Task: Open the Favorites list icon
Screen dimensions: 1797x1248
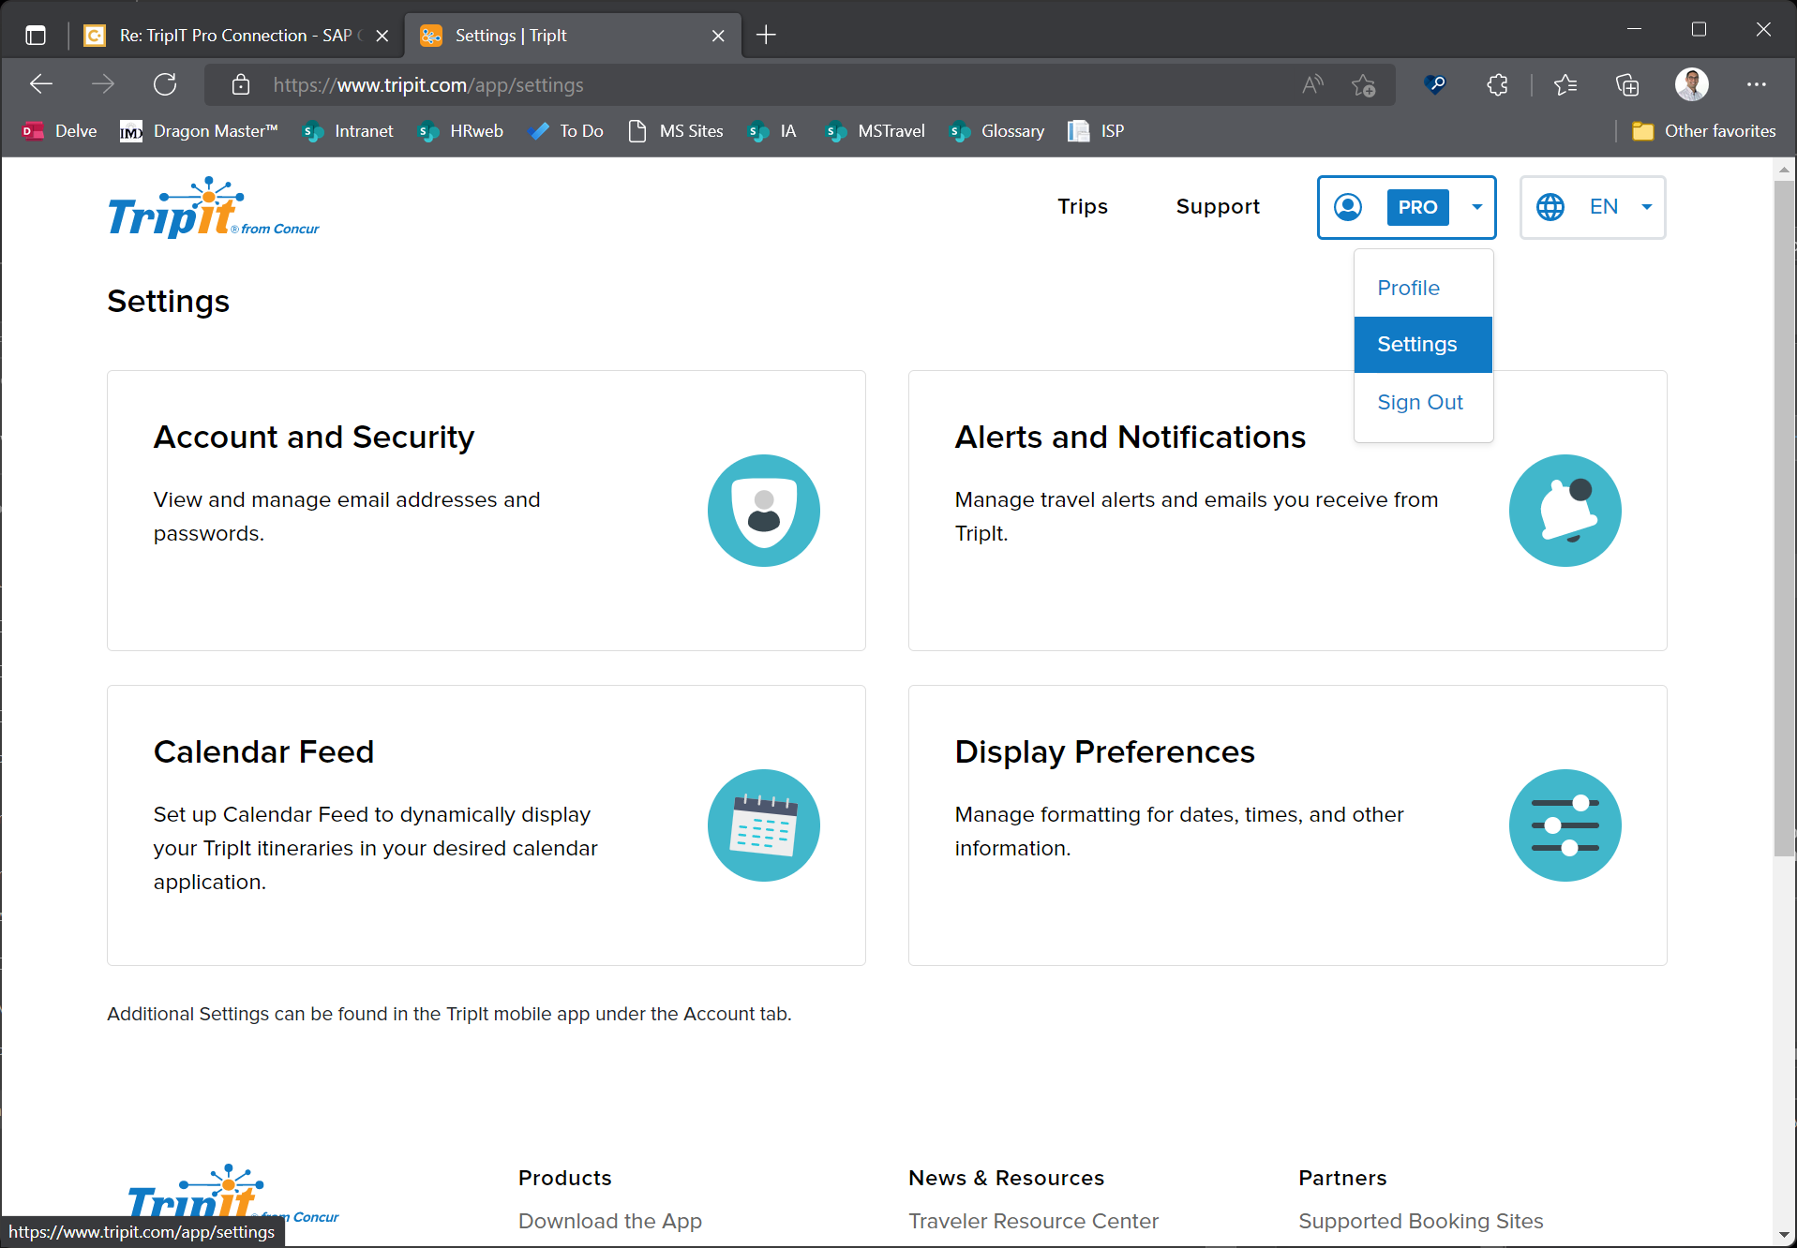Action: [1565, 85]
